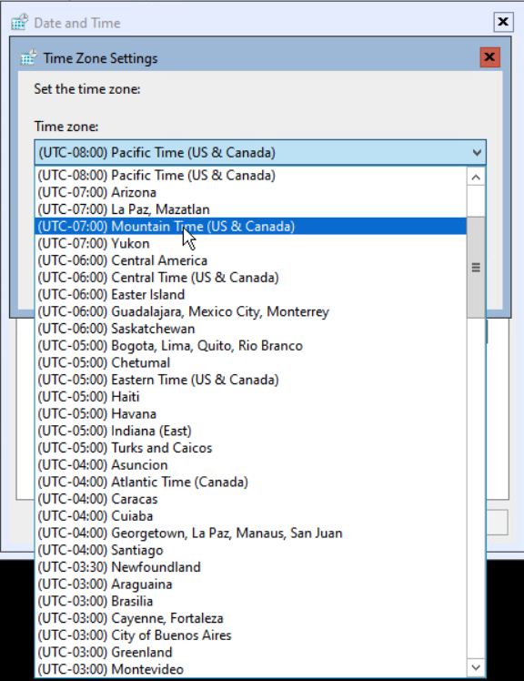Choose the Saskatchewan time zone
This screenshot has height=681, width=524.
[250, 329]
